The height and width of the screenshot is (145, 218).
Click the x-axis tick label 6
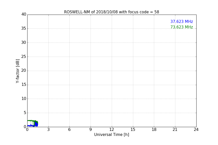[69, 130]
